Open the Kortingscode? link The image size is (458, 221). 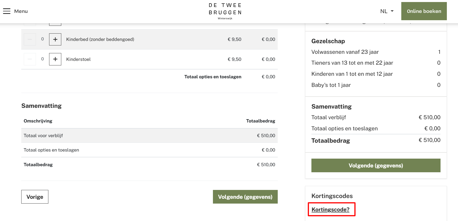click(330, 209)
